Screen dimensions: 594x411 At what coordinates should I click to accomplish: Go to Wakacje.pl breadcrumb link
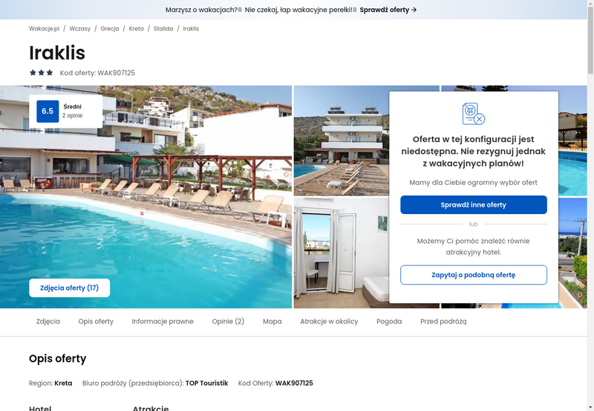coord(45,28)
